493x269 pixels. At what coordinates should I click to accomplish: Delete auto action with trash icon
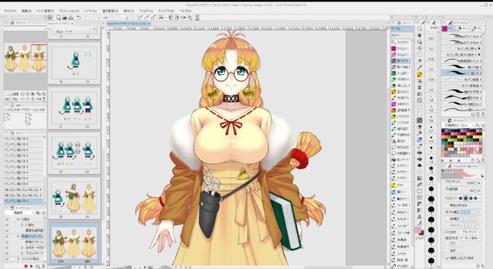click(x=43, y=266)
